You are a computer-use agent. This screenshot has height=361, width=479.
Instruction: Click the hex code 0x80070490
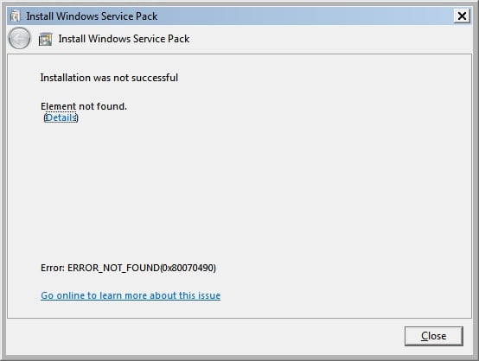(188, 268)
